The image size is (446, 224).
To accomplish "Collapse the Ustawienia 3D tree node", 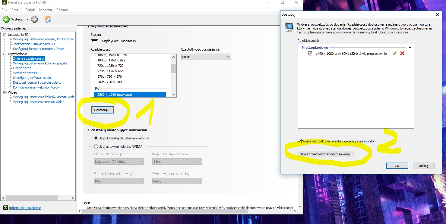I will point(5,35).
